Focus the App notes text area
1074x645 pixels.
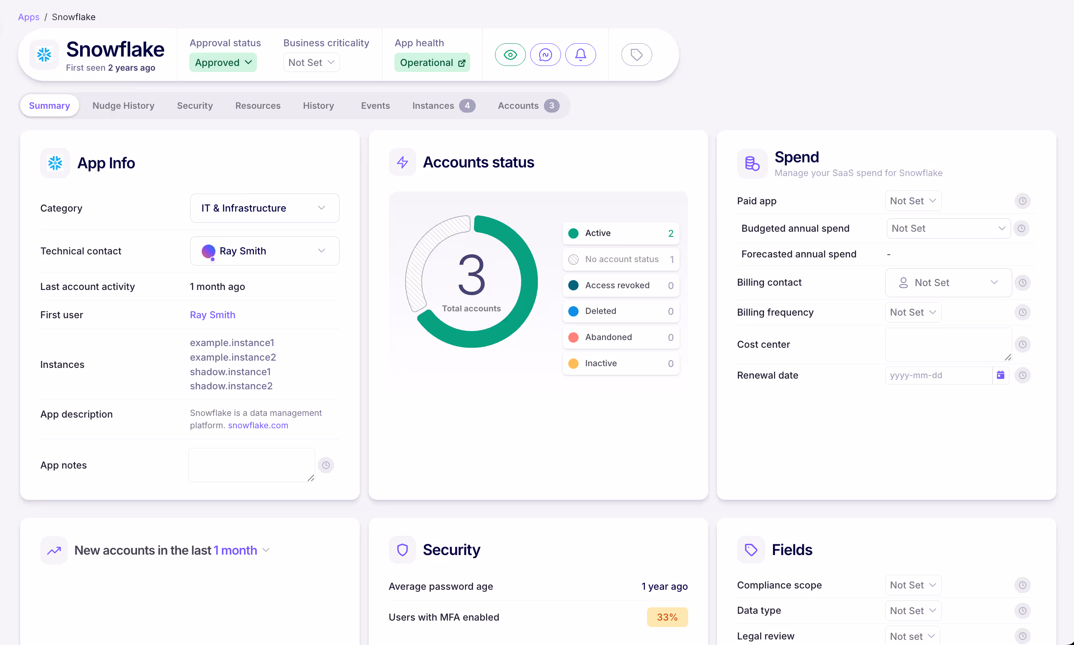[252, 465]
